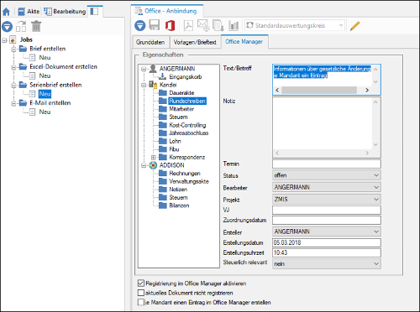Click the left panel blue dropdown circle icon
Image resolution: width=420 pixels, height=312 pixels.
[x=7, y=27]
